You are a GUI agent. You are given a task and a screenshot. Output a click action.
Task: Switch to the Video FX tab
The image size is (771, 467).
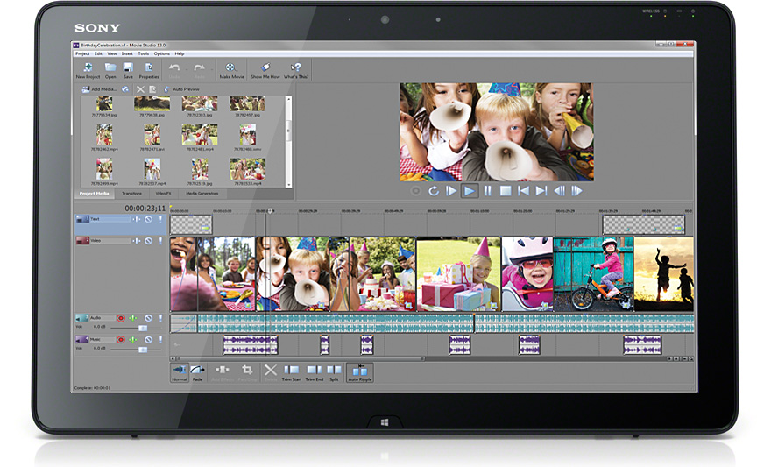point(163,194)
